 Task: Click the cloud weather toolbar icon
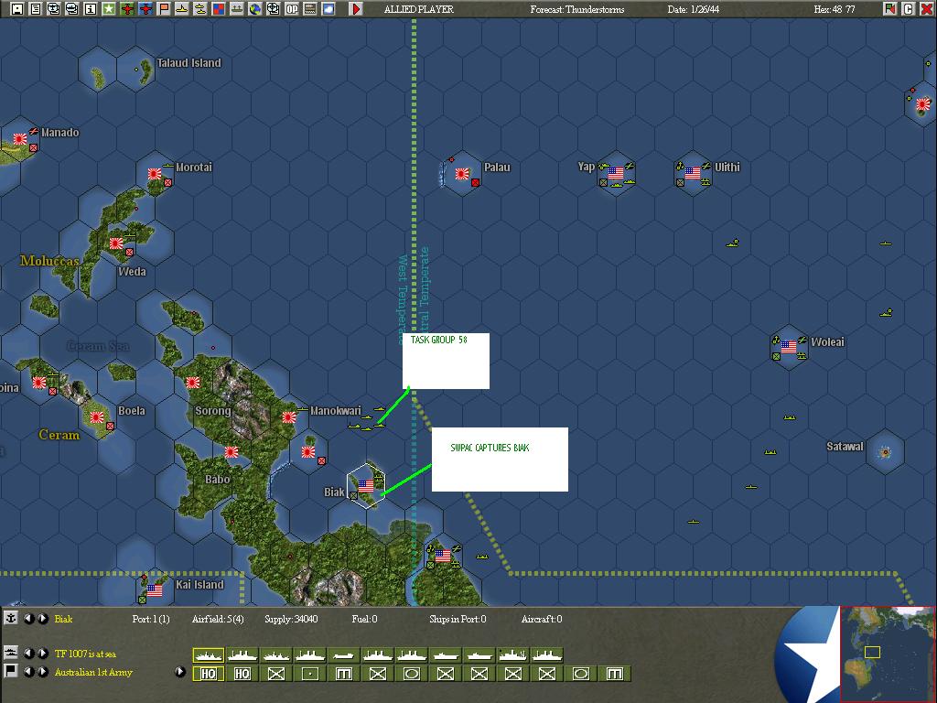point(328,9)
